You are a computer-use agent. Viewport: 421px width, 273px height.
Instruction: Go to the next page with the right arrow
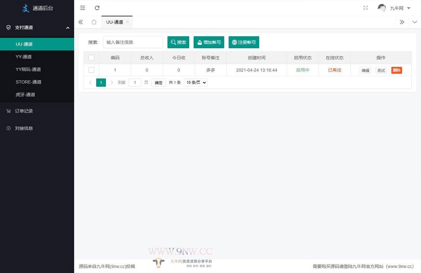pos(112,83)
